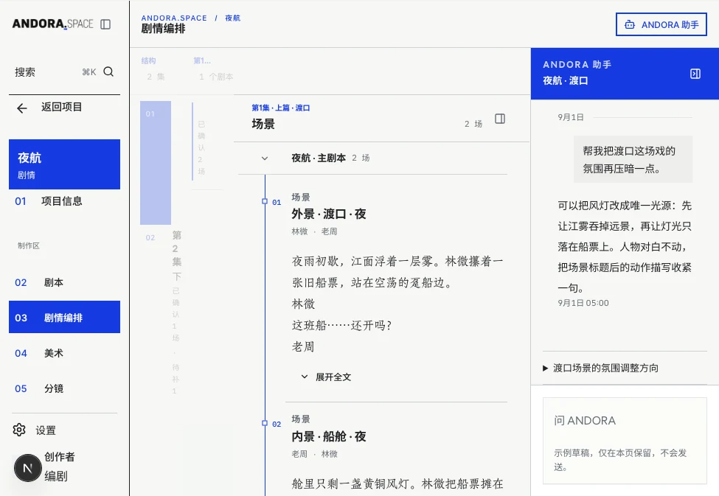
Task: Click the ANDORA.SPACE breadcrumb link
Action: pos(174,18)
